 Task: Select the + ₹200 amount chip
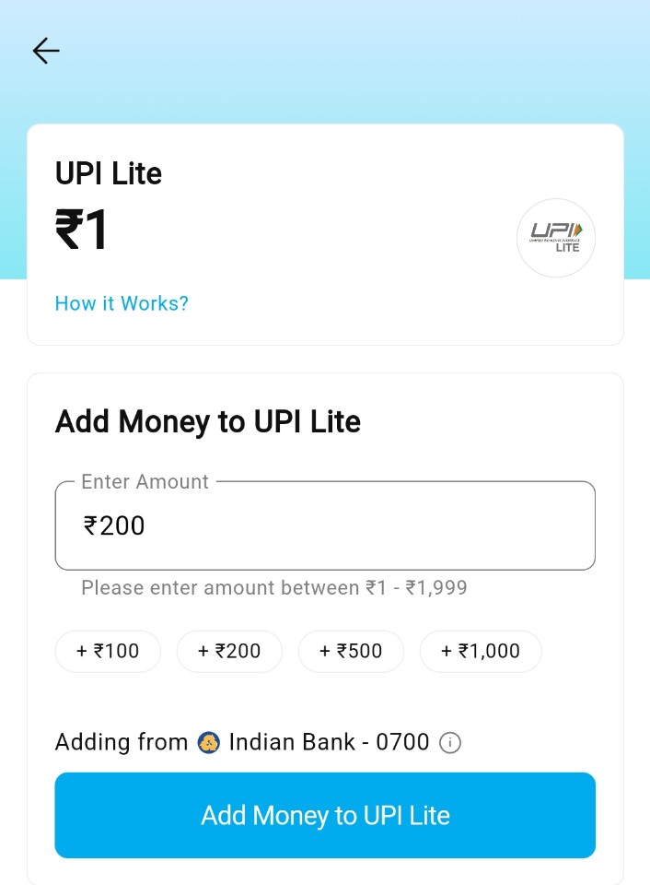click(229, 651)
